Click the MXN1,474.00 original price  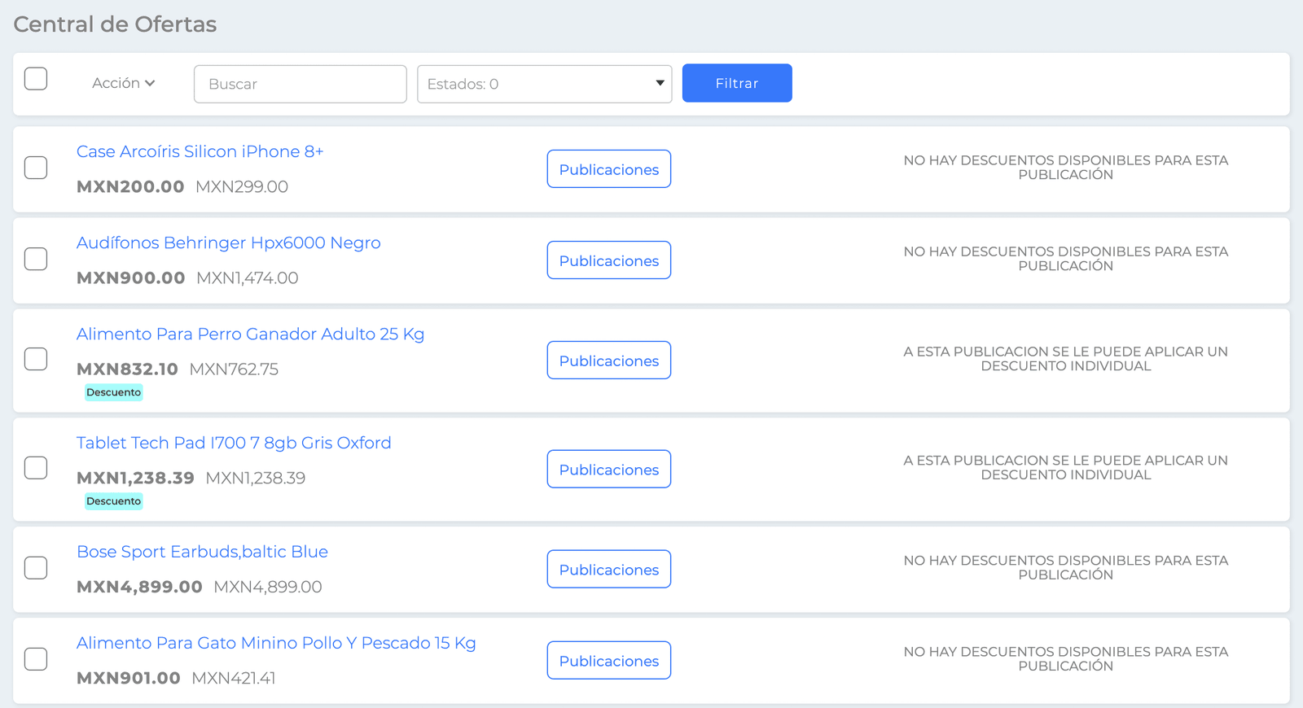[x=248, y=278]
